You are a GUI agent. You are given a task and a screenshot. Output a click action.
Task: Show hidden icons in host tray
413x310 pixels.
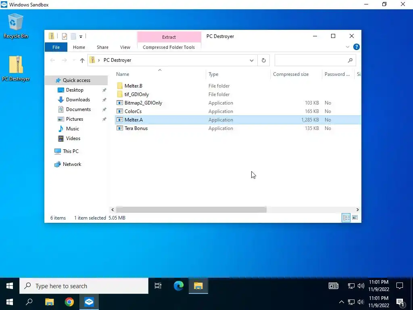pyautogui.click(x=341, y=302)
